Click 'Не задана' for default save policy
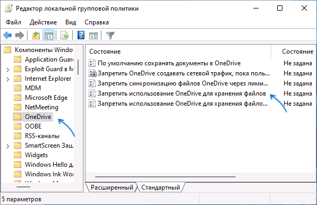Screen dimensions: 317x205 [297, 63]
